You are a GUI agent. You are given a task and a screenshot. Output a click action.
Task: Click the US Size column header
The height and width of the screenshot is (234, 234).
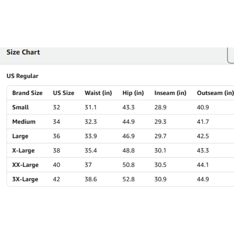(x=63, y=93)
